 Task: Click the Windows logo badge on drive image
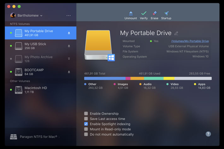[111, 57]
